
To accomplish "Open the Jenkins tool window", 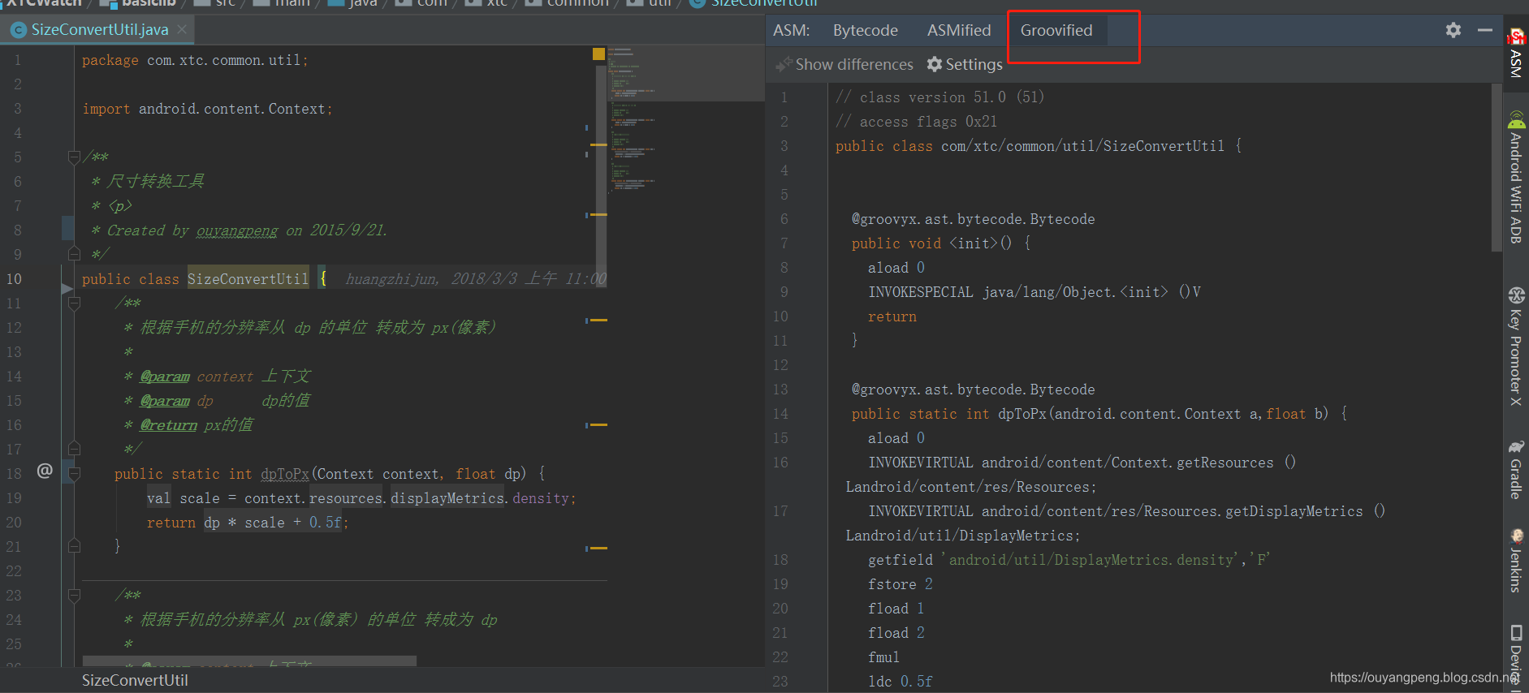I will point(1516,561).
